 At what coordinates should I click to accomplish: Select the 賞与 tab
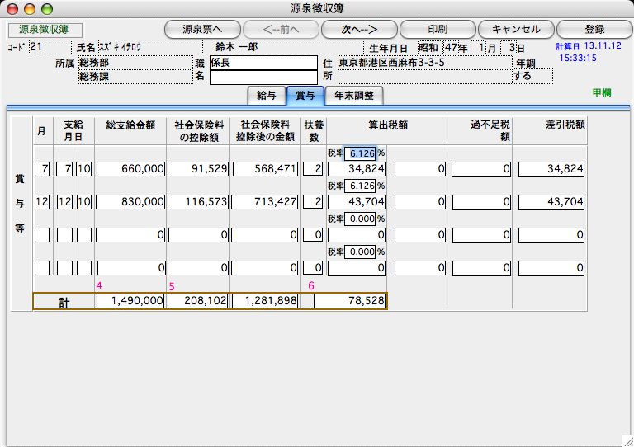point(305,96)
